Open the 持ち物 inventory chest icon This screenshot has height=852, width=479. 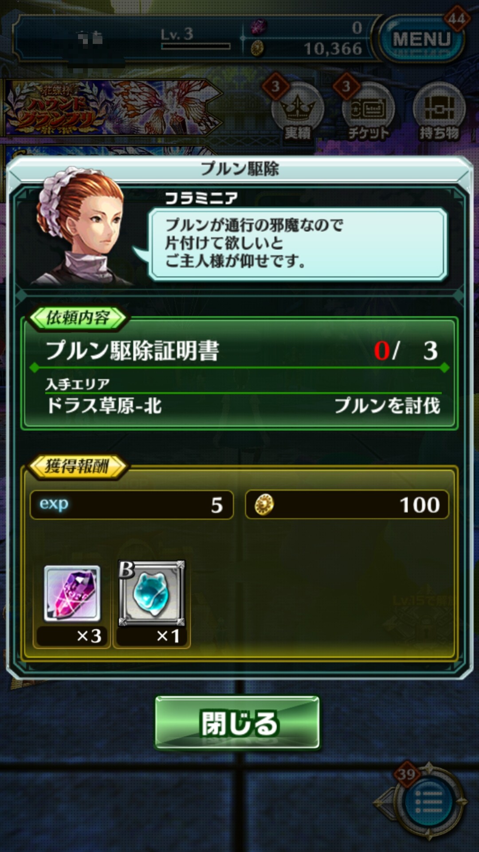point(439,112)
